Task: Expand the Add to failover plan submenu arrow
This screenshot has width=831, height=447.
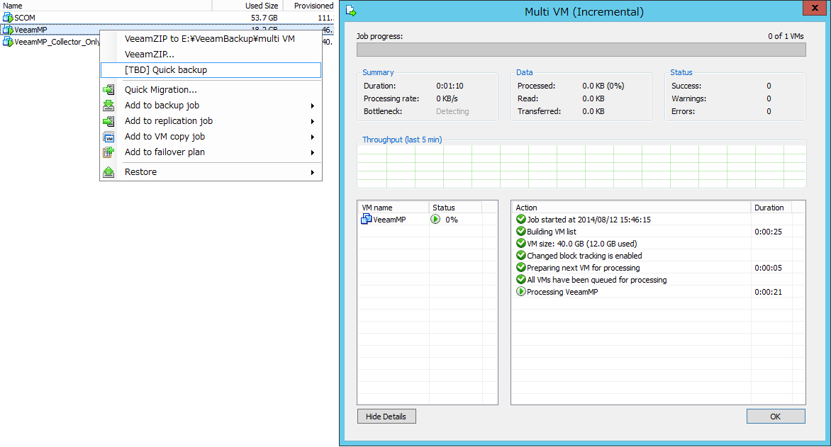Action: click(x=313, y=152)
